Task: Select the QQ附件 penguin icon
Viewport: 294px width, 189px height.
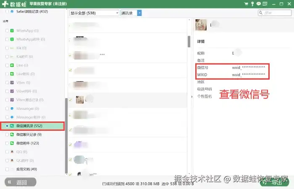Action: click(12, 161)
